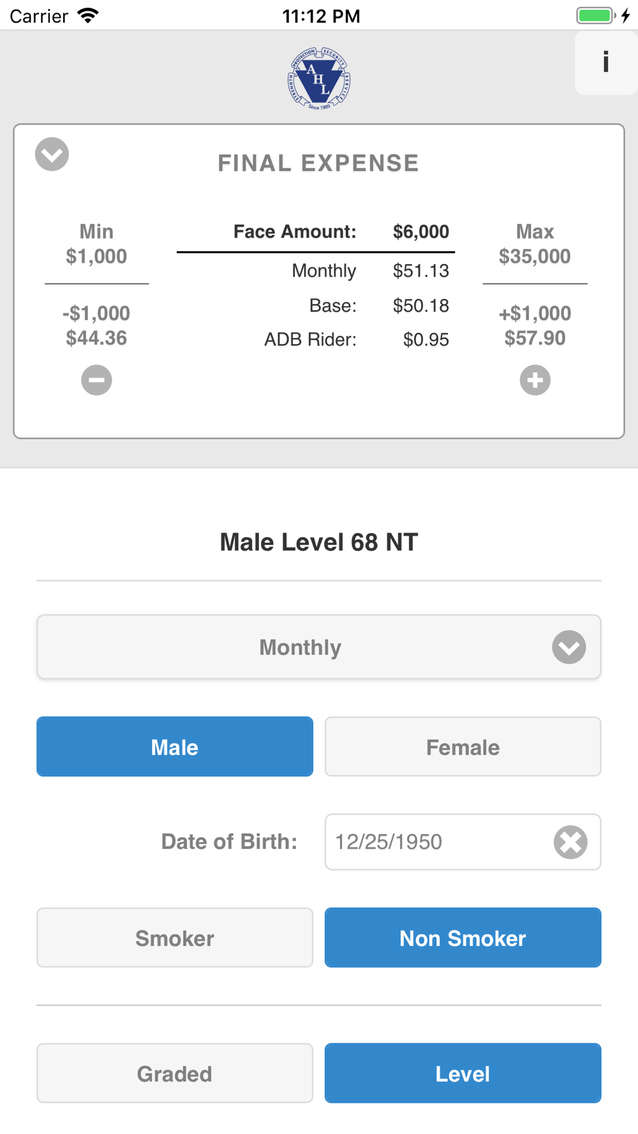Increase face amount with plus icon

(x=535, y=380)
